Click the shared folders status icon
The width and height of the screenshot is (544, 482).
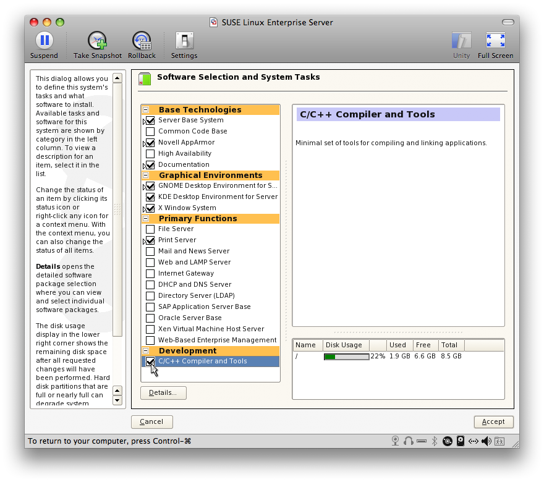click(499, 441)
